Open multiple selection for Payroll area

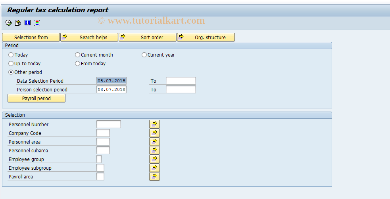(154, 176)
